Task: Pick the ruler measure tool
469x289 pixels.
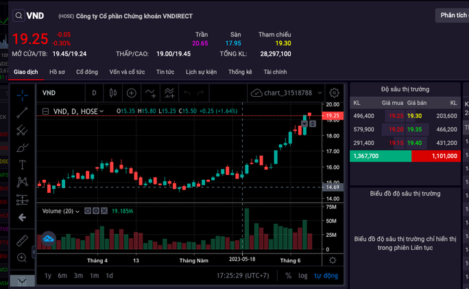Action: point(23,240)
